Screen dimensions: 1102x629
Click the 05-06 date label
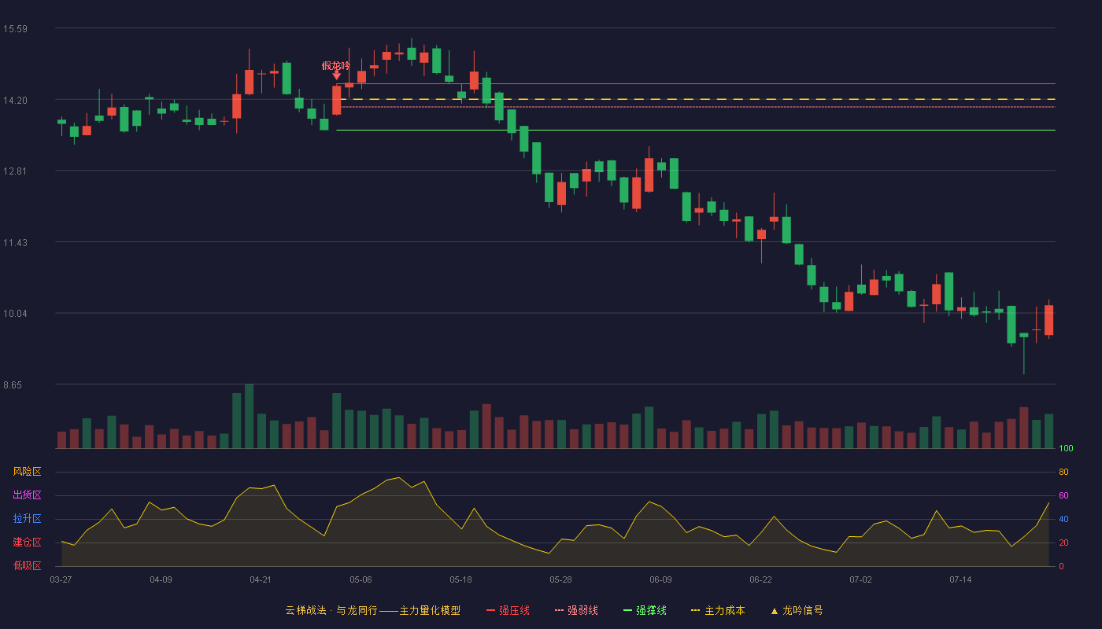pyautogui.click(x=361, y=579)
